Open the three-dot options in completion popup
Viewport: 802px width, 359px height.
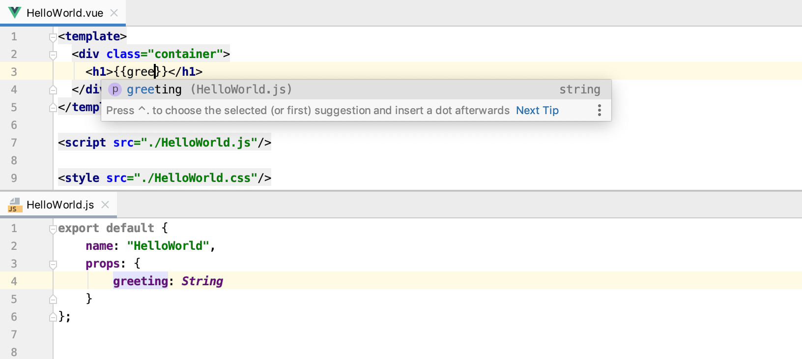tap(599, 110)
